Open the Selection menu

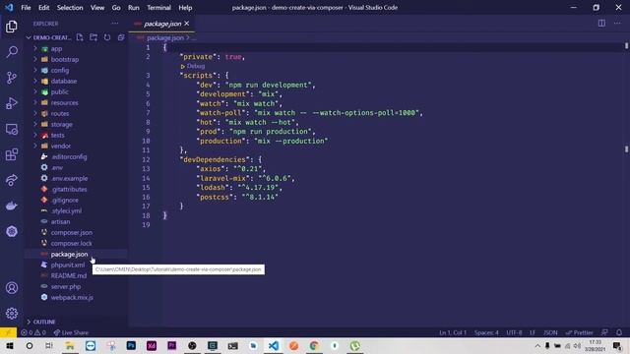(x=70, y=8)
